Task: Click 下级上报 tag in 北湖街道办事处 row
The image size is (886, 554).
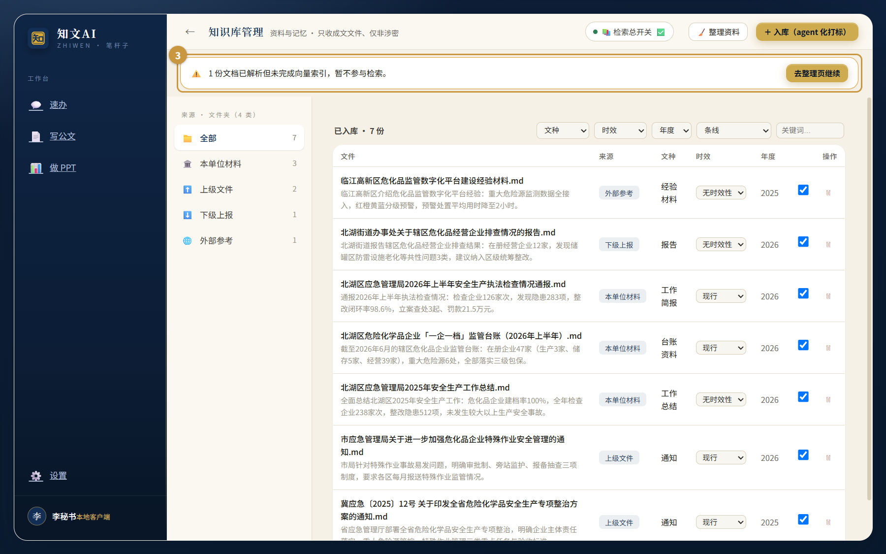Action: (x=619, y=245)
